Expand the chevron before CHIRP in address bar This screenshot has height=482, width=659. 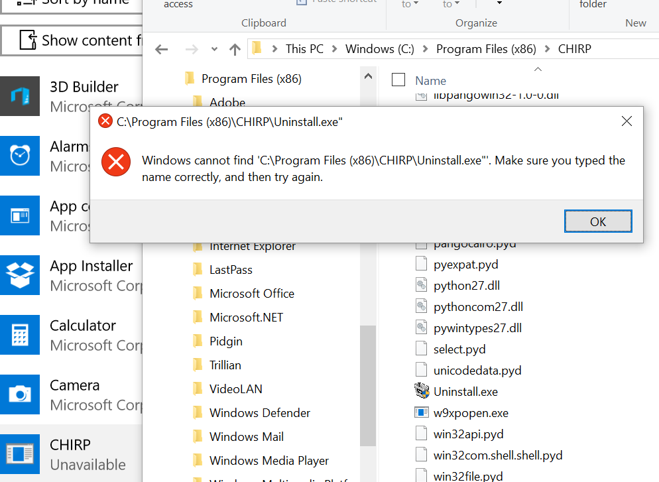(x=547, y=49)
